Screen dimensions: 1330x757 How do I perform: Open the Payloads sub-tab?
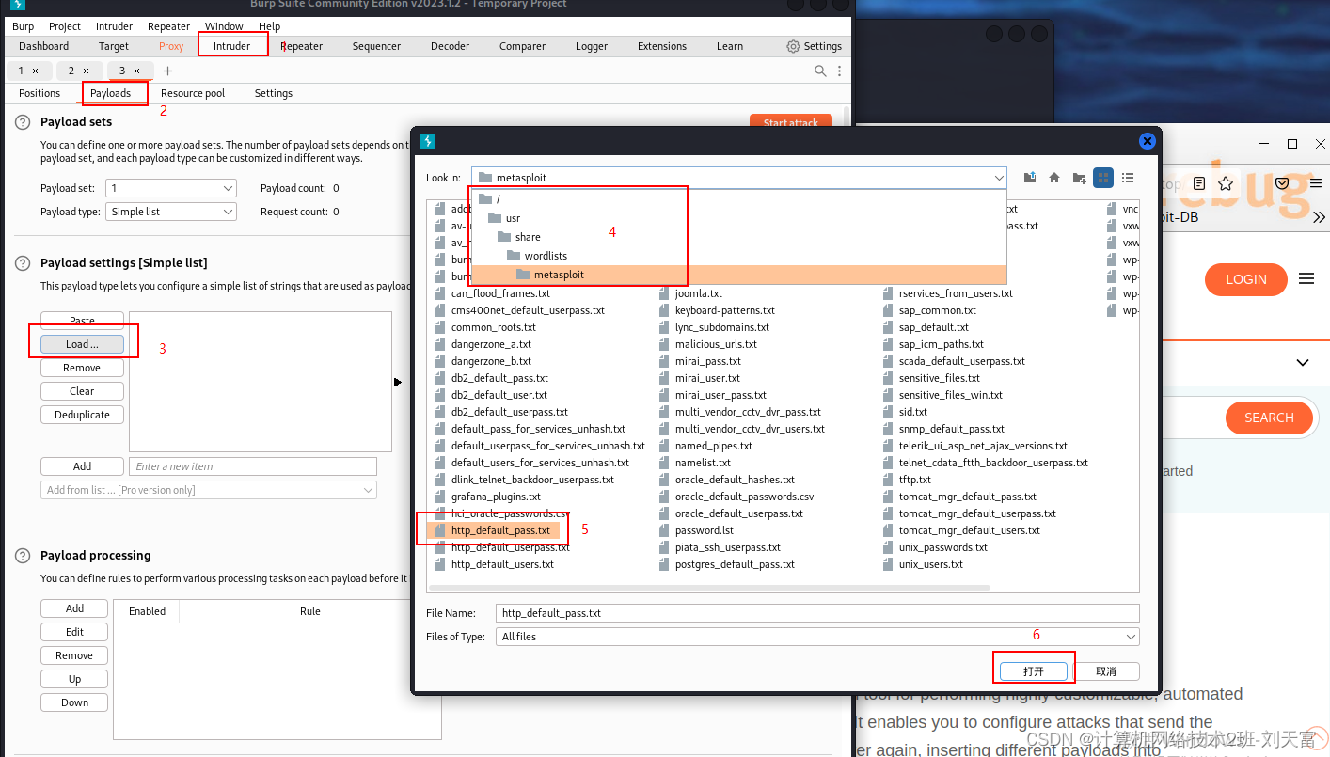tap(110, 93)
